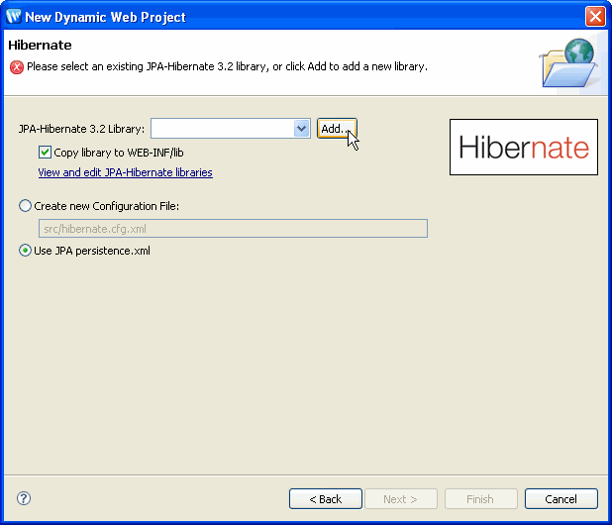
Task: Open View and edit JPA-Hibernate libraries link
Action: click(126, 172)
